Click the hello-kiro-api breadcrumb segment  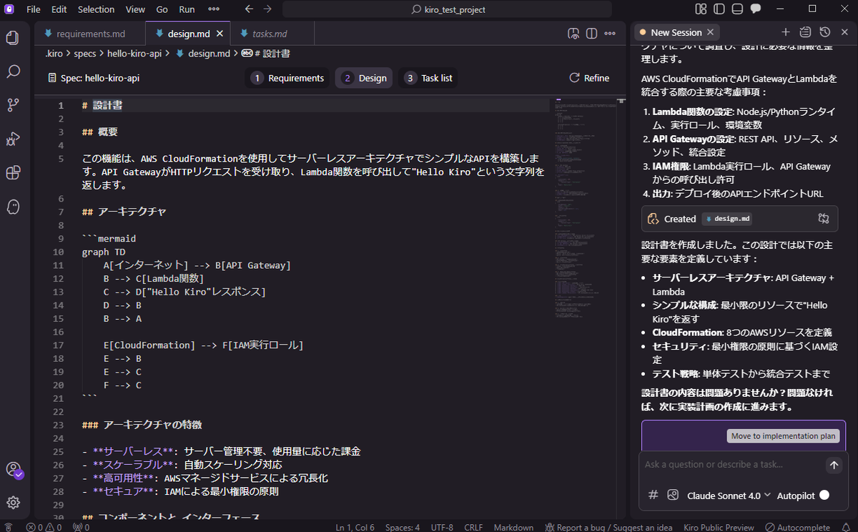point(134,54)
